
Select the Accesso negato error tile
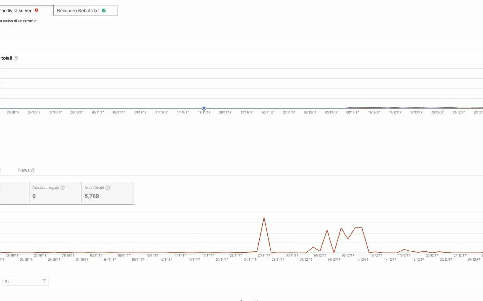click(x=55, y=193)
